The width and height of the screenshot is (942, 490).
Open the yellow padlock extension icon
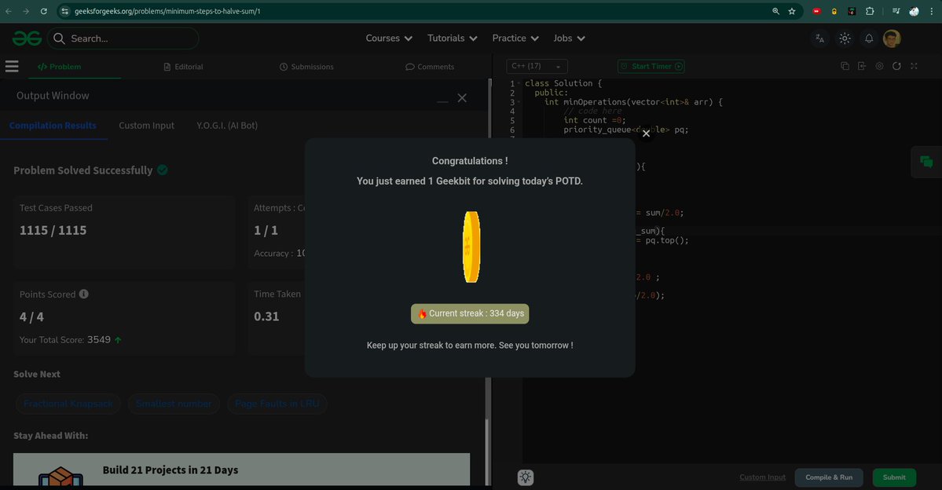pyautogui.click(x=834, y=11)
